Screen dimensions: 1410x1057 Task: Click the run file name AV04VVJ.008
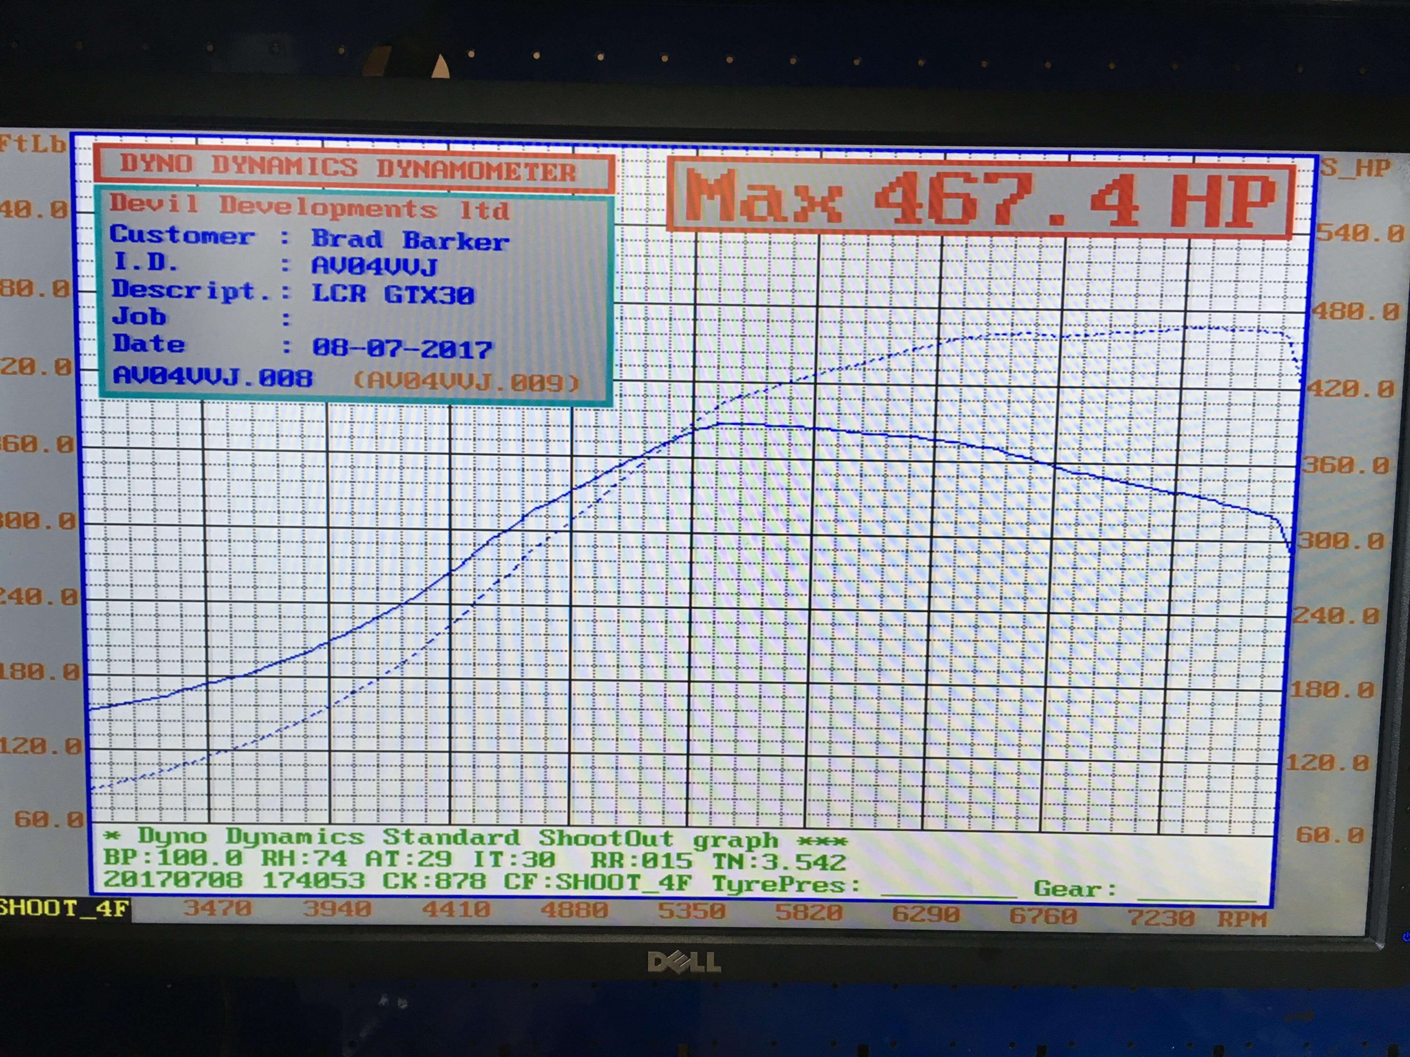click(213, 376)
